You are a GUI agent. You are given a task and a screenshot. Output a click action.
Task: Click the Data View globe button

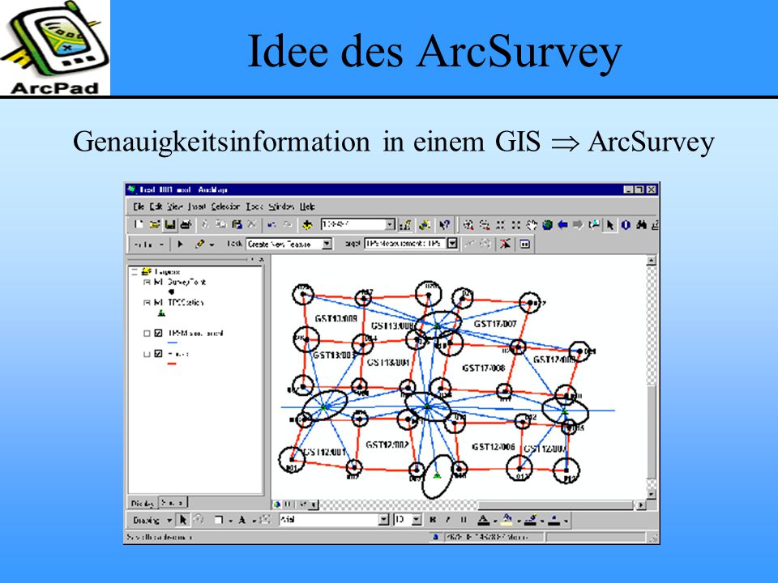click(277, 504)
